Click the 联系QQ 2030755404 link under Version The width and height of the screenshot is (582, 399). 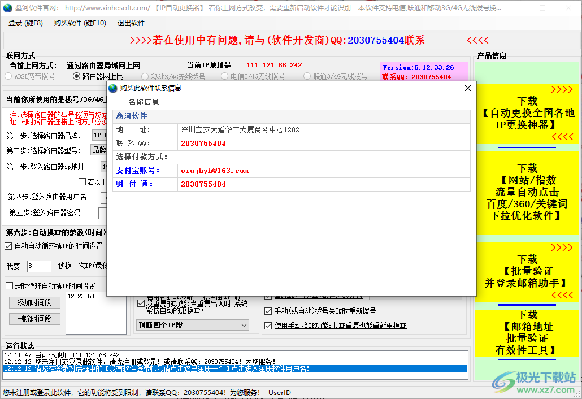tap(431, 77)
